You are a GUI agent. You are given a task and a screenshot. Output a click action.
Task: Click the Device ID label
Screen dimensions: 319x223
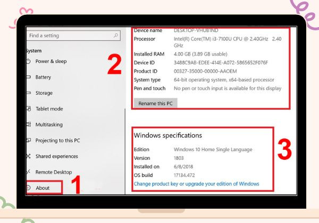coord(144,63)
